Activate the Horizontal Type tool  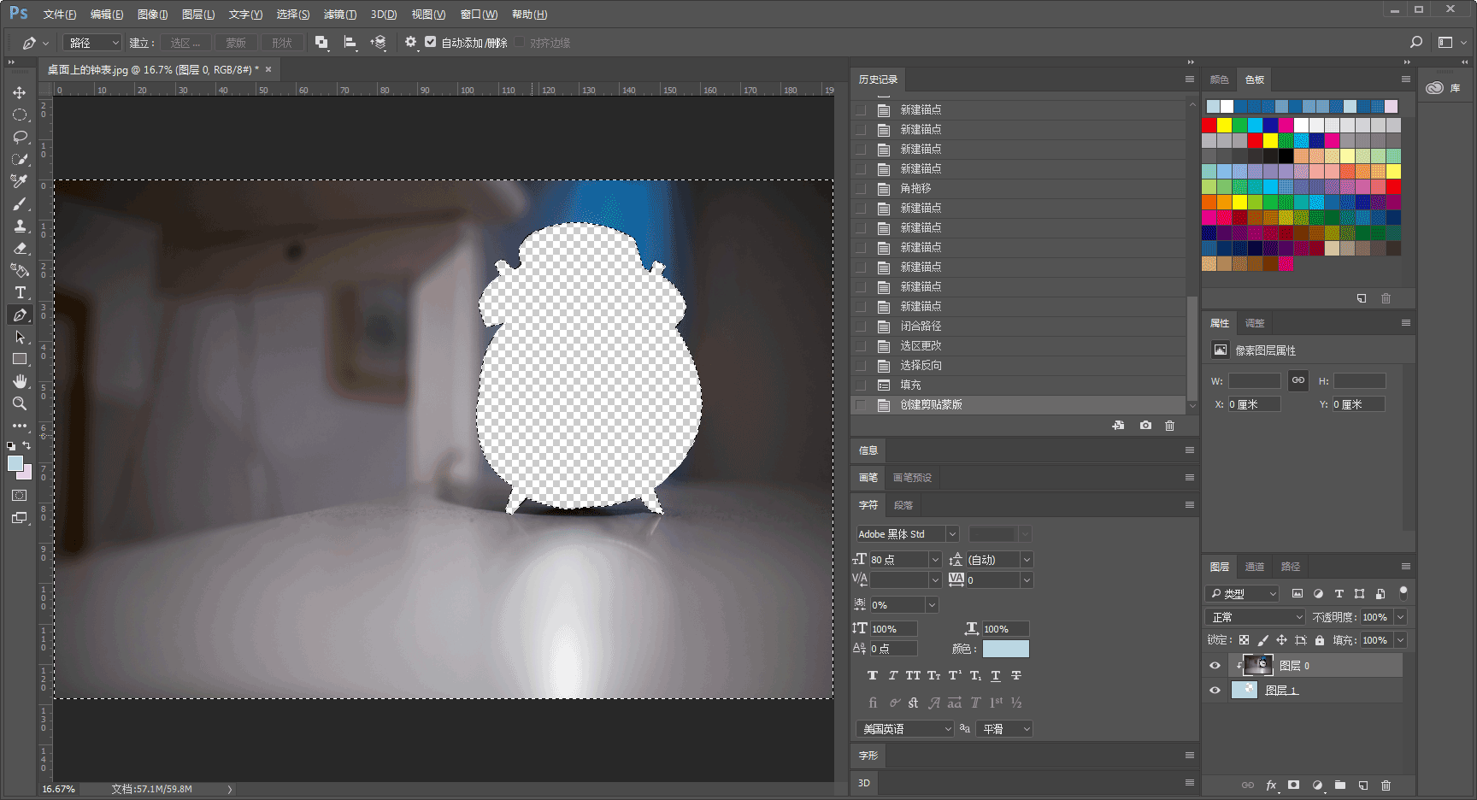point(20,292)
